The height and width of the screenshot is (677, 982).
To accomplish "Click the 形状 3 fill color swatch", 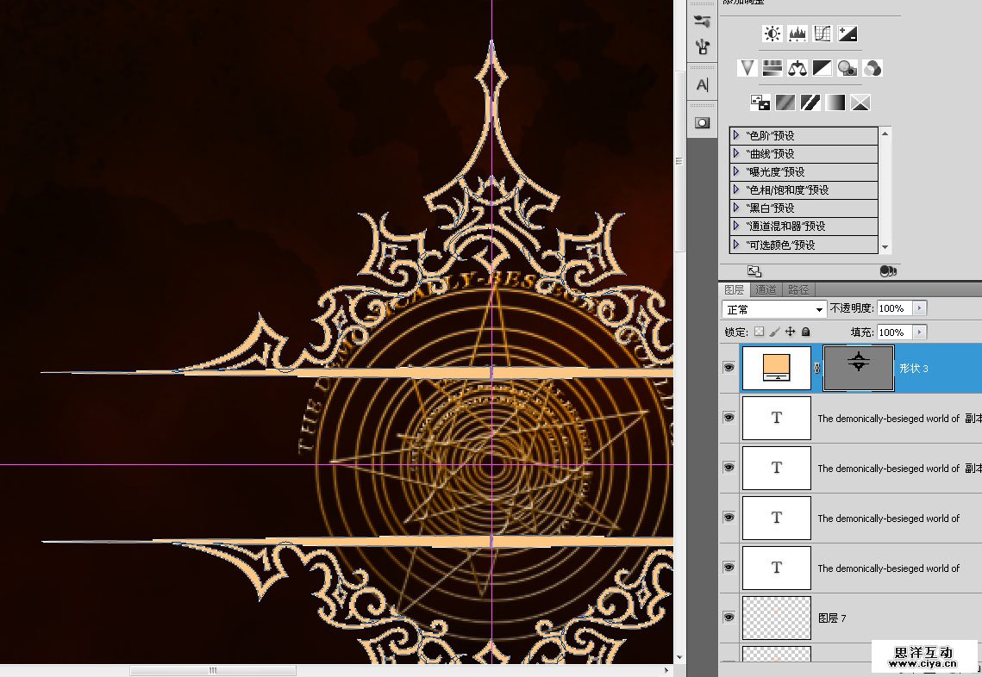I will 776,368.
